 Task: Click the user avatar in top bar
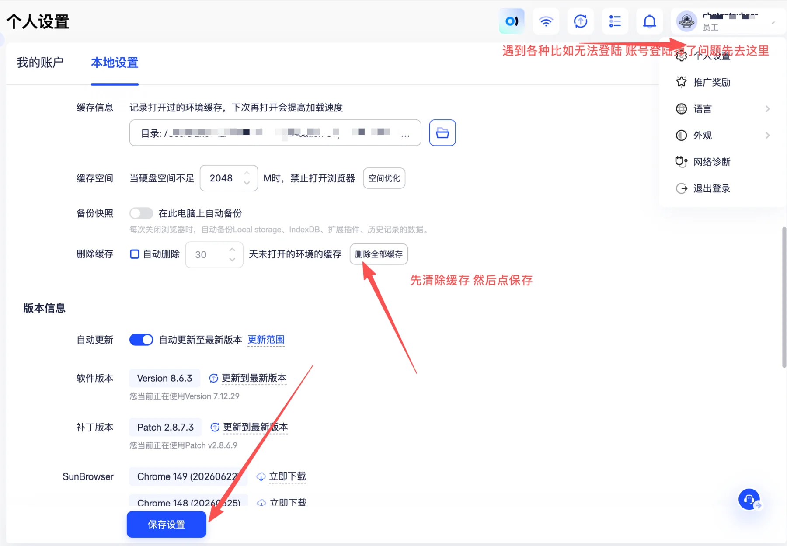pyautogui.click(x=686, y=21)
